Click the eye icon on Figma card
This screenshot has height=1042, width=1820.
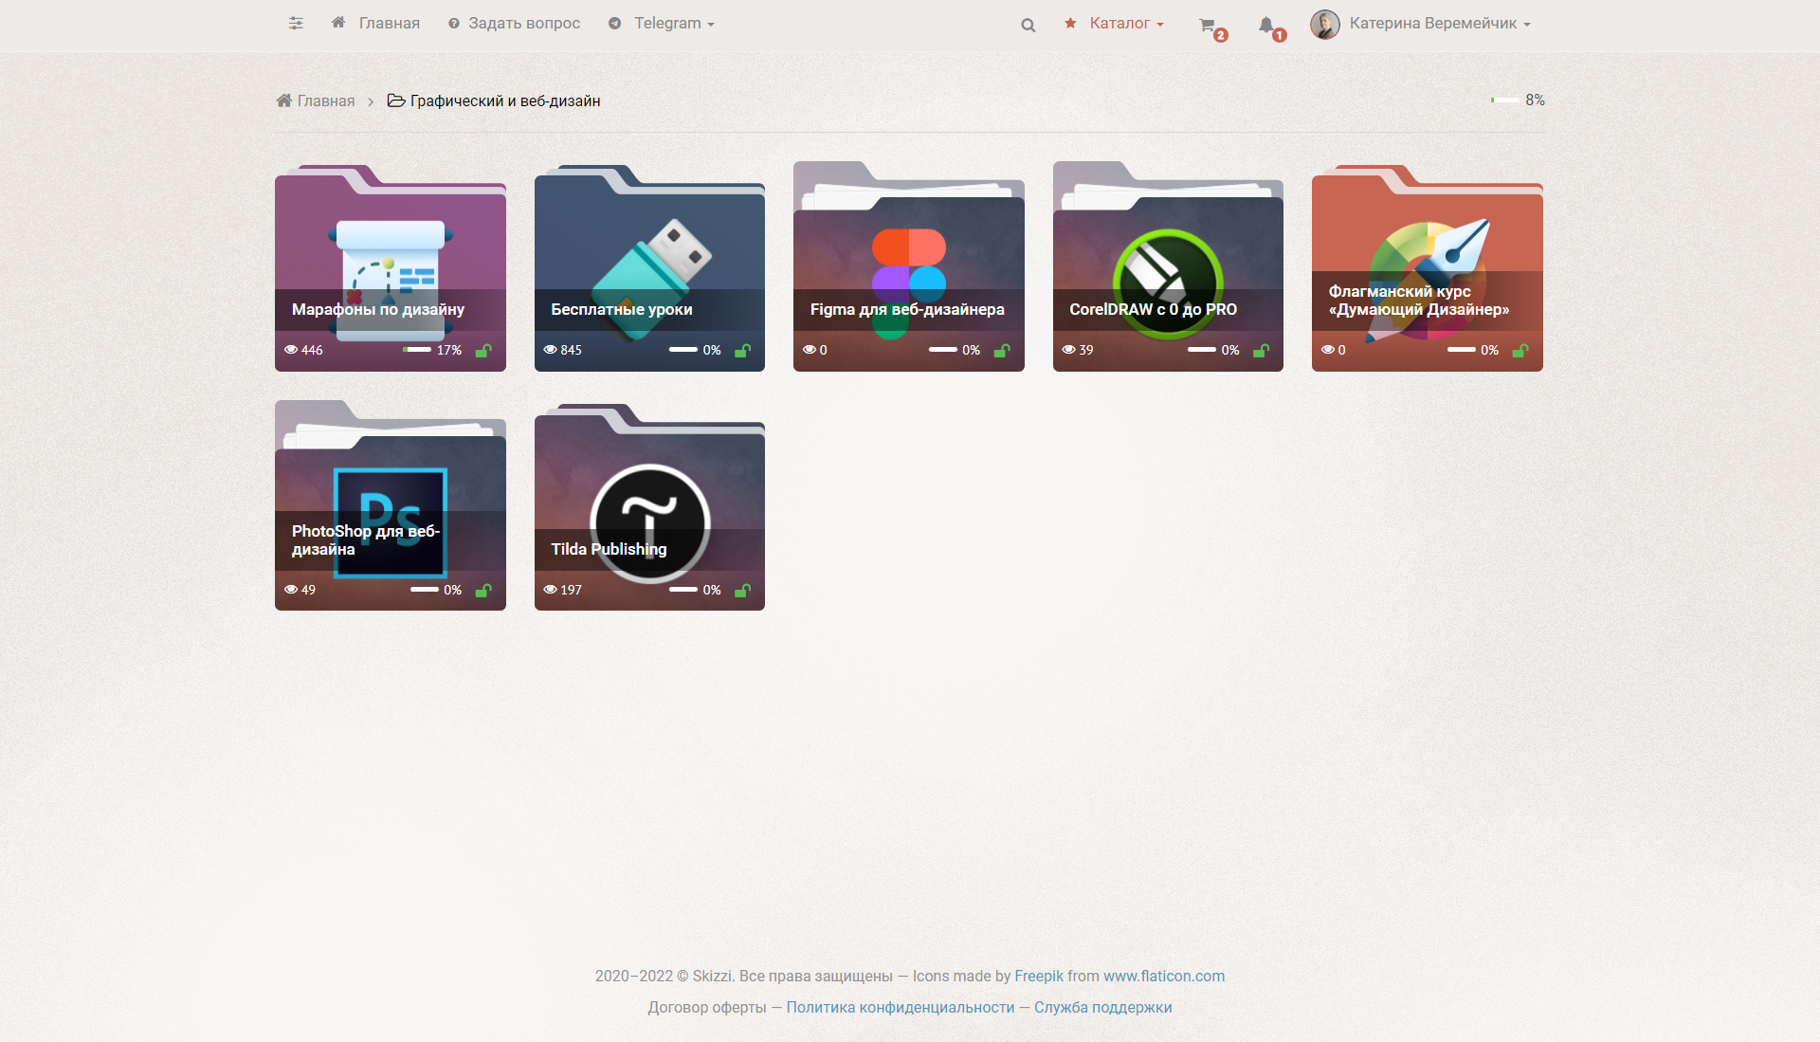810,350
